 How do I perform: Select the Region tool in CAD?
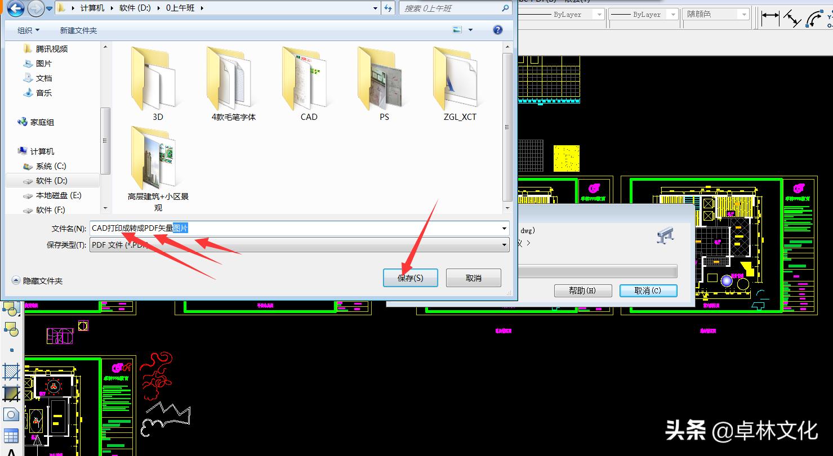click(11, 414)
